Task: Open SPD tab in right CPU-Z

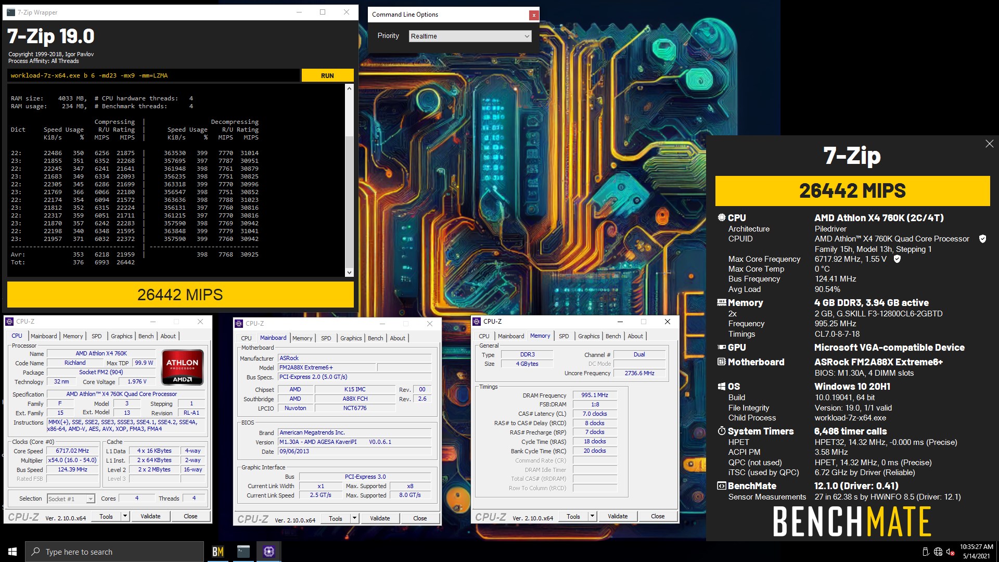Action: click(564, 336)
